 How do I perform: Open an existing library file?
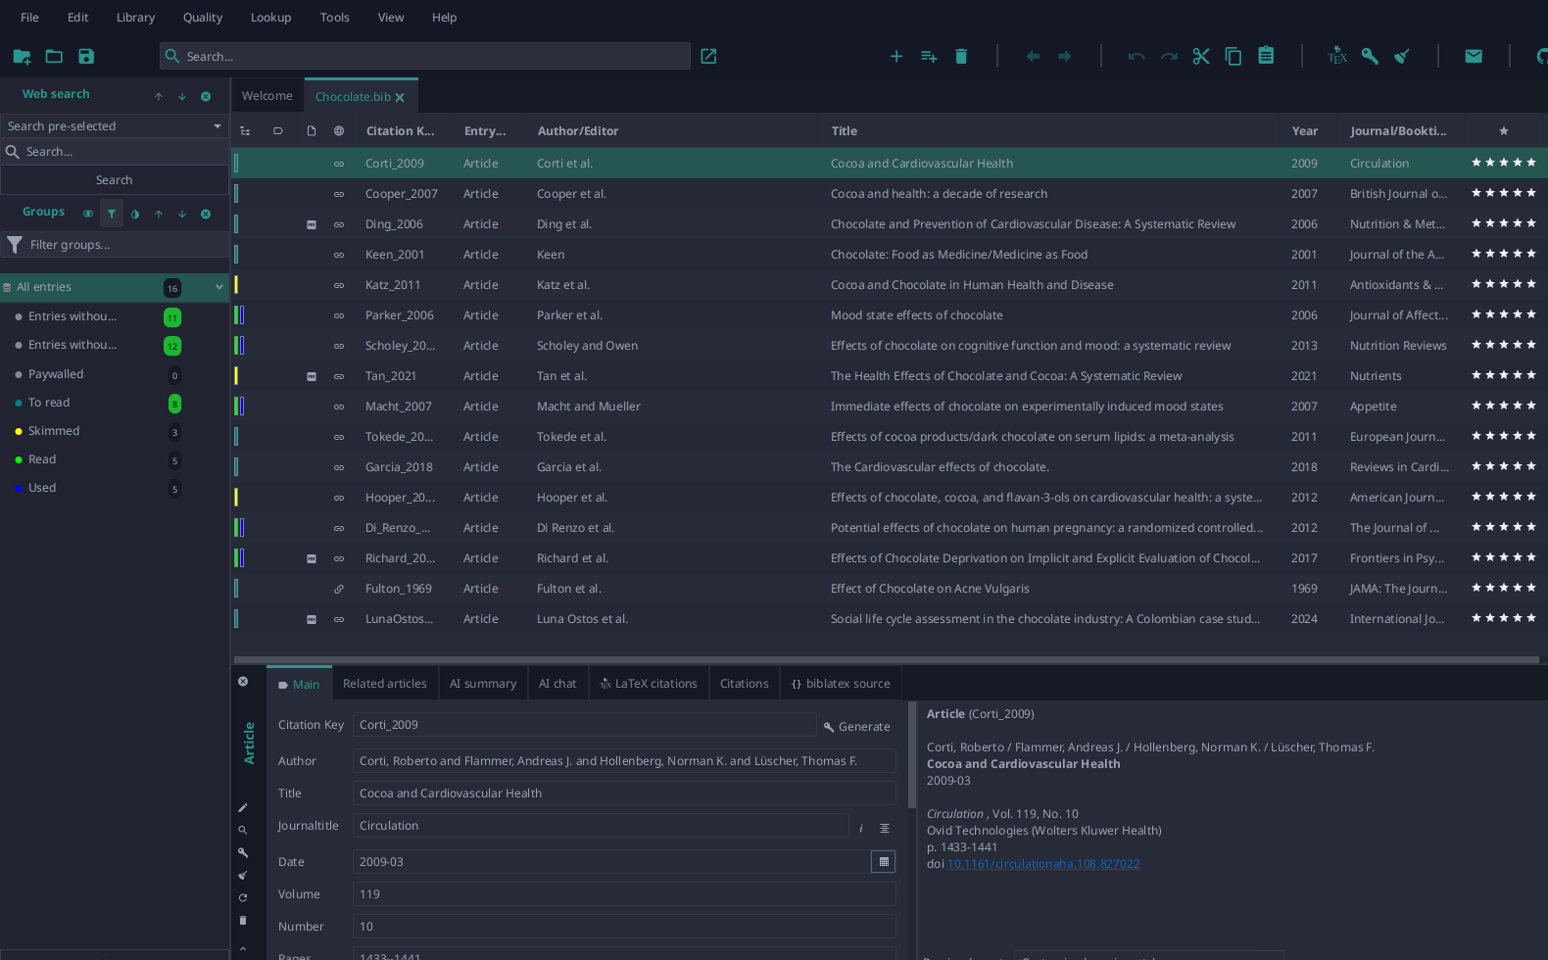point(54,57)
